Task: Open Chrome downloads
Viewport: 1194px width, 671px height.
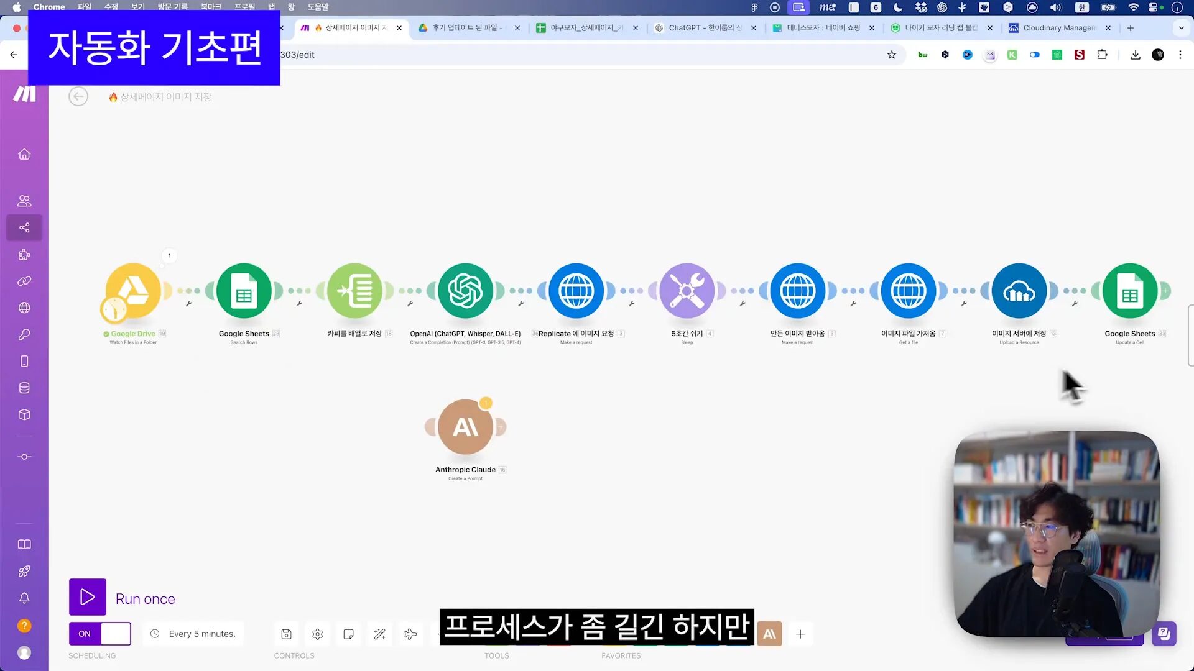Action: pyautogui.click(x=1135, y=55)
